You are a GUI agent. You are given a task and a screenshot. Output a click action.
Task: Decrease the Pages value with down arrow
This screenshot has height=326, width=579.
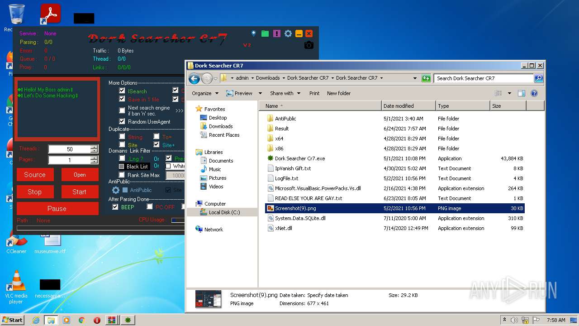tap(94, 162)
